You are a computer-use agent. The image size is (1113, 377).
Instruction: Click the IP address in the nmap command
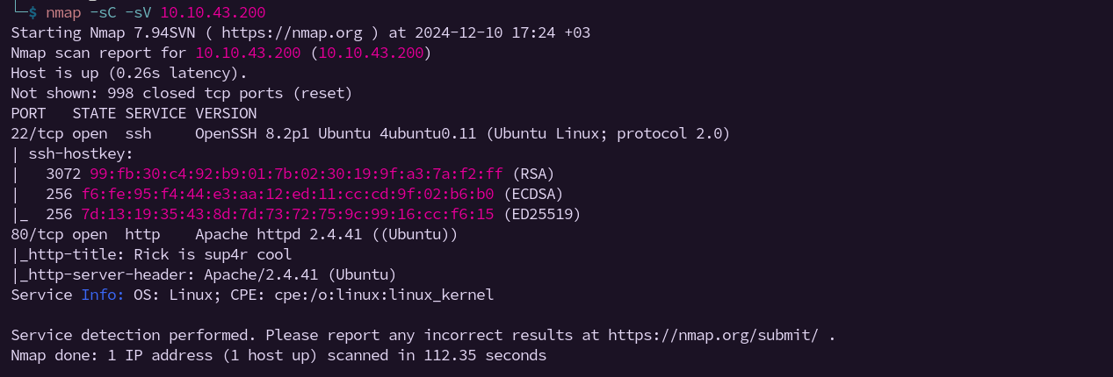[213, 13]
